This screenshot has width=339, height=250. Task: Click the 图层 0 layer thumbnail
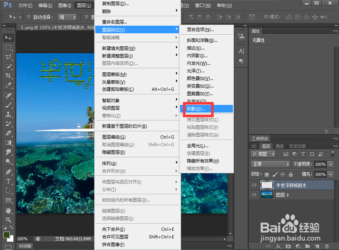(267, 195)
